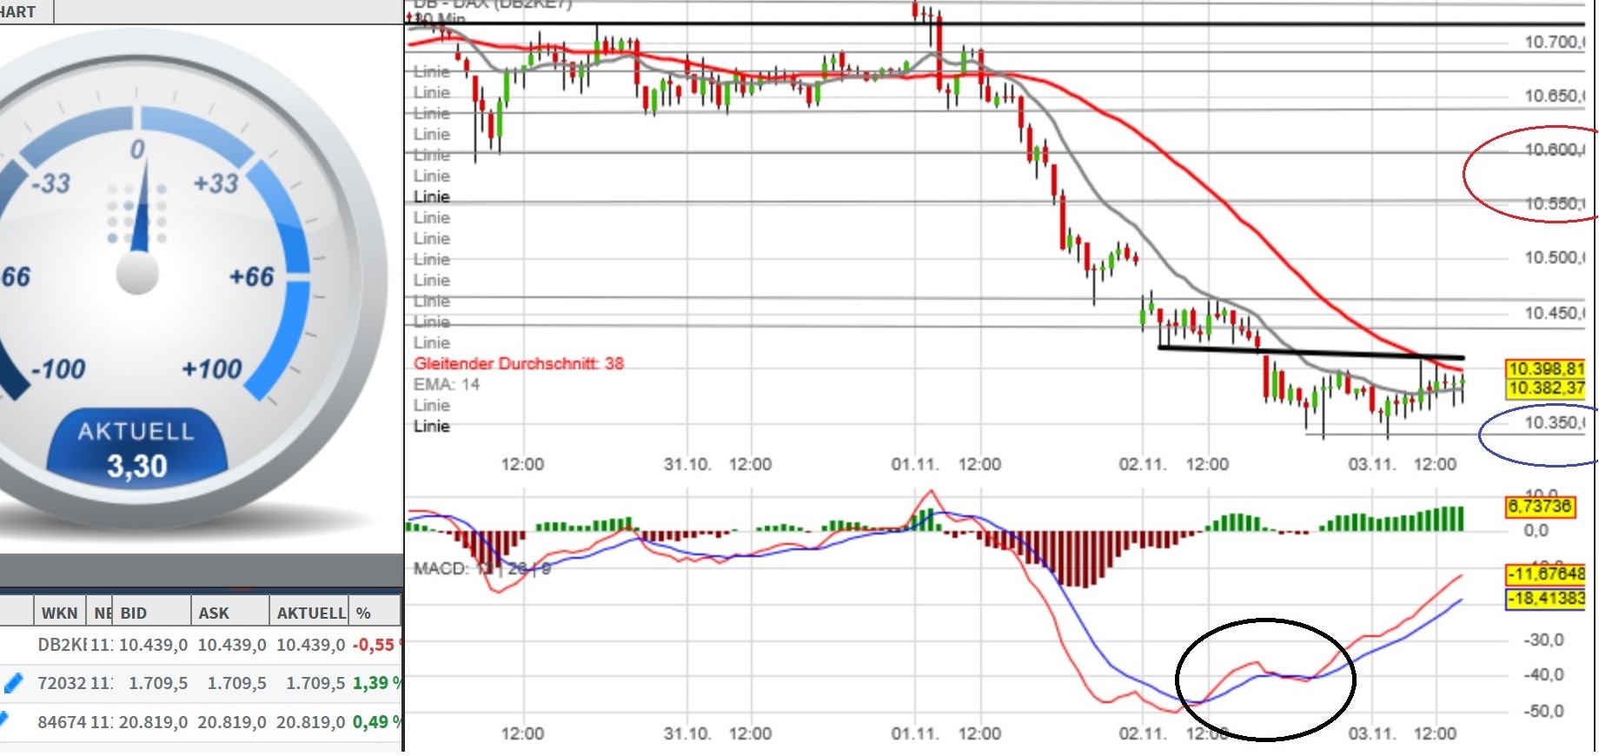
Task: Click the -0,55 percent change value
Action: point(375,645)
